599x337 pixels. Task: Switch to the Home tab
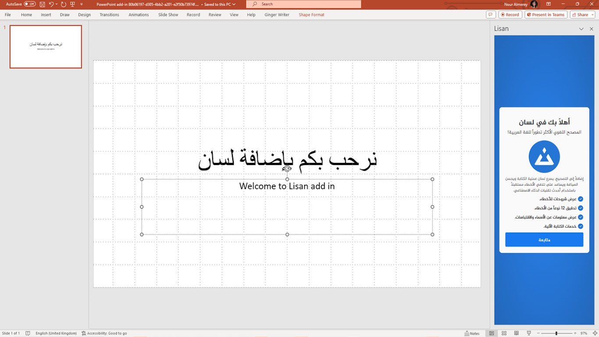pos(26,14)
